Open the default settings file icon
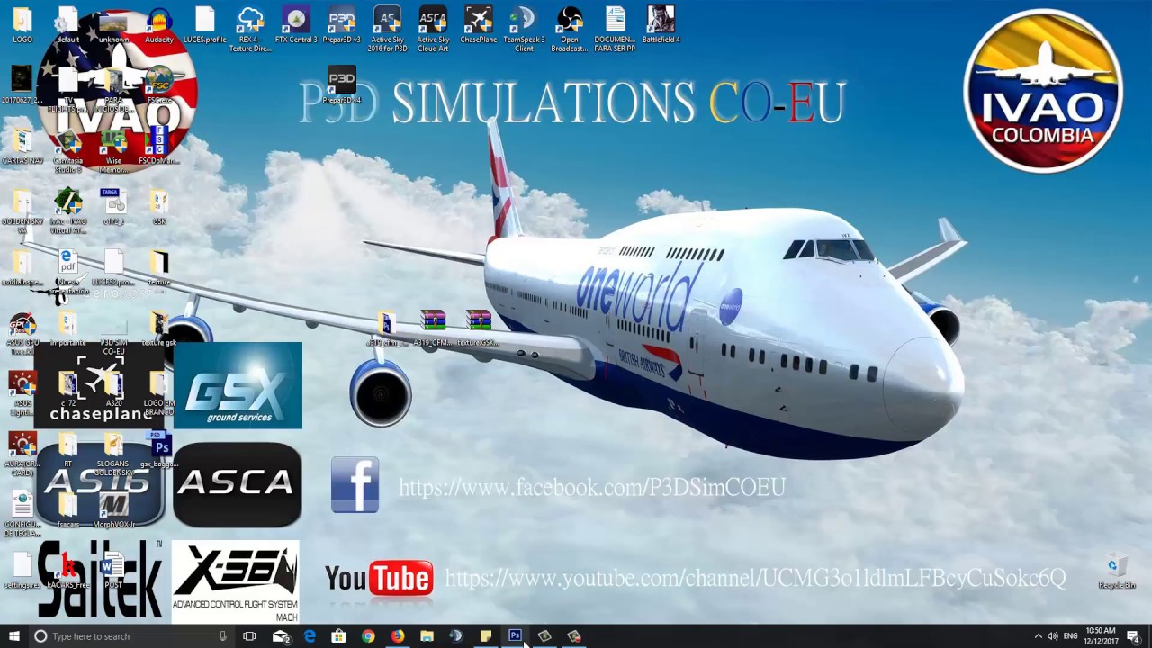The height and width of the screenshot is (648, 1152). (x=67, y=25)
